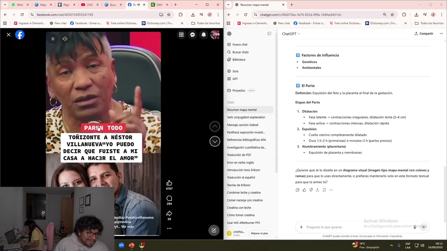This screenshot has height=251, width=447.
Task: Open tab search dropdown in Facebook window
Action: [5, 5]
